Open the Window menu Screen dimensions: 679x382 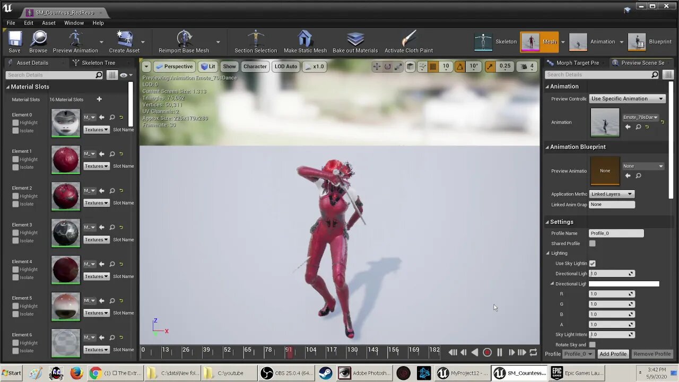[x=74, y=23]
